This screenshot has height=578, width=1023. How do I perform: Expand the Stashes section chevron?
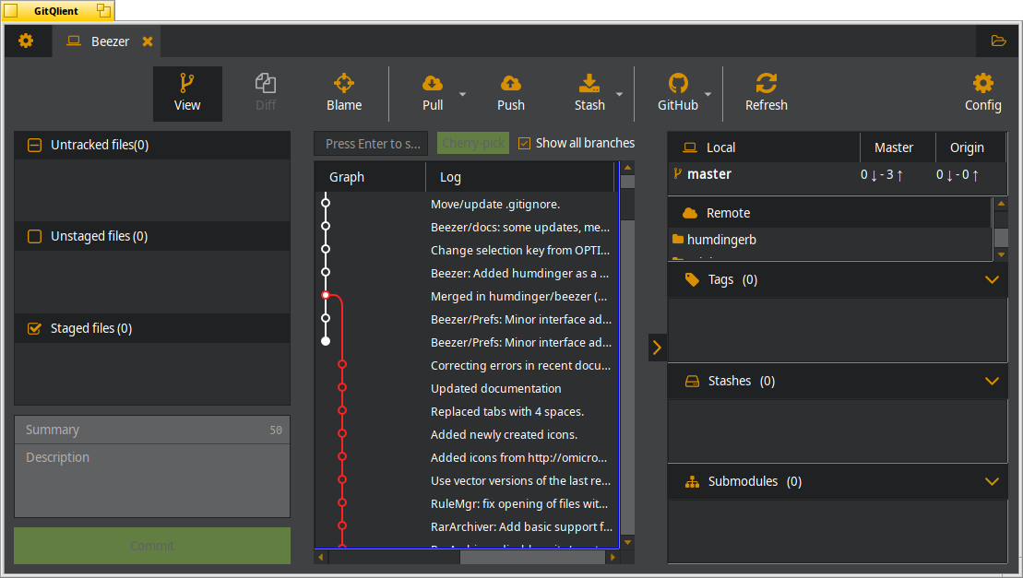pyautogui.click(x=992, y=381)
